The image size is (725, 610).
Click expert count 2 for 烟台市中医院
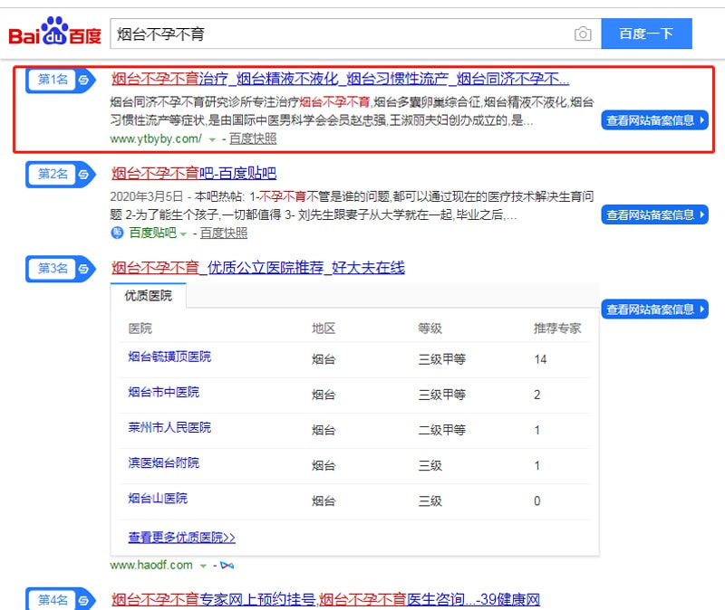tap(537, 395)
